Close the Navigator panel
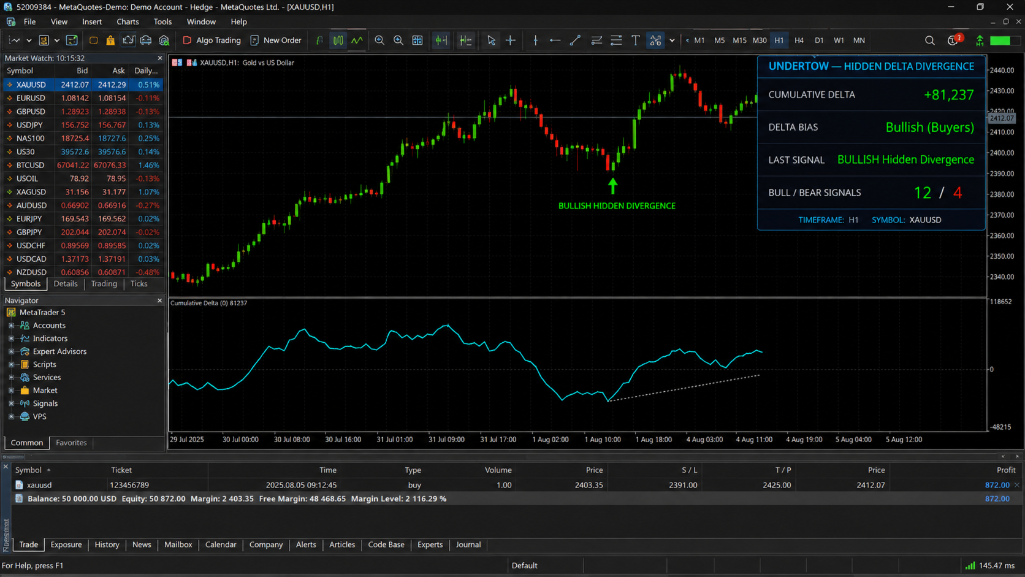The width and height of the screenshot is (1025, 577). [x=160, y=300]
